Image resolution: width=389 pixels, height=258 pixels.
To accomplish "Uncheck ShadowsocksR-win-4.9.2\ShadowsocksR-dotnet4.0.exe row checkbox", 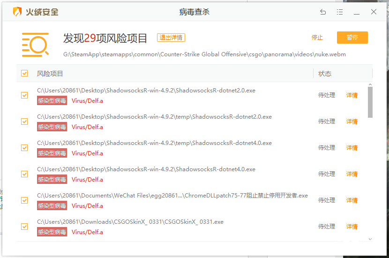I will pyautogui.click(x=24, y=174).
